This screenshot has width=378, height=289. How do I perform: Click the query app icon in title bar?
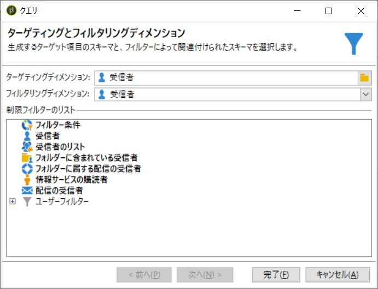tap(11, 10)
